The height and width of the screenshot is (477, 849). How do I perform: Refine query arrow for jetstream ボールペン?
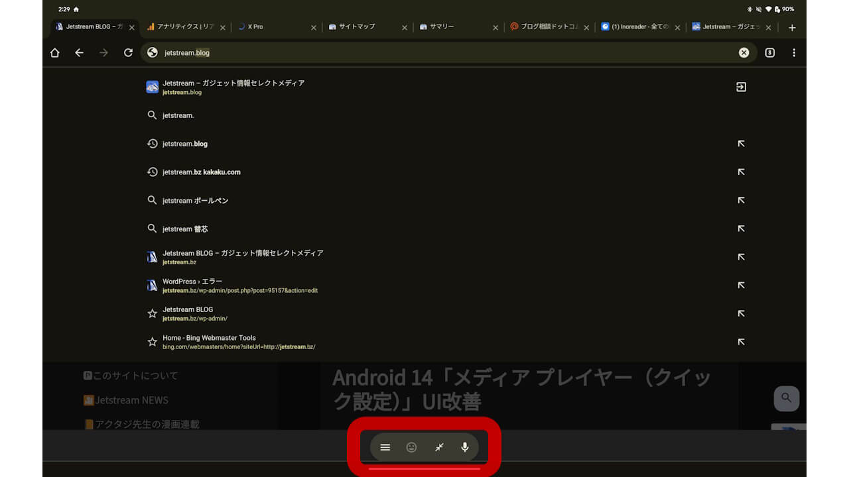point(741,200)
